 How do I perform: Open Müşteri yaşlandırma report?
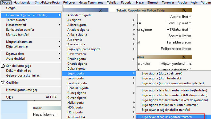(x=179, y=64)
